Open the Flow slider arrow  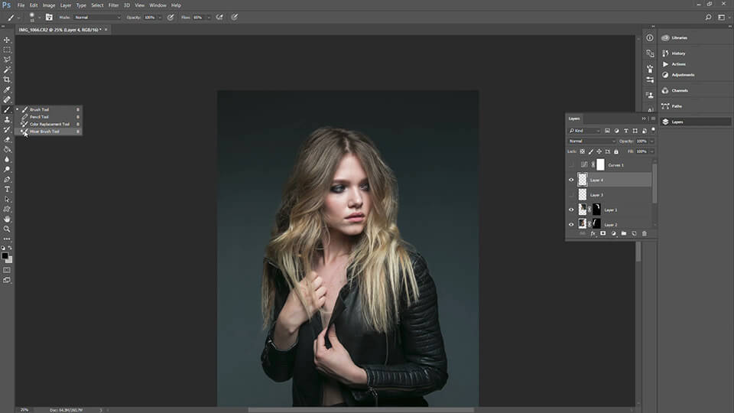209,18
